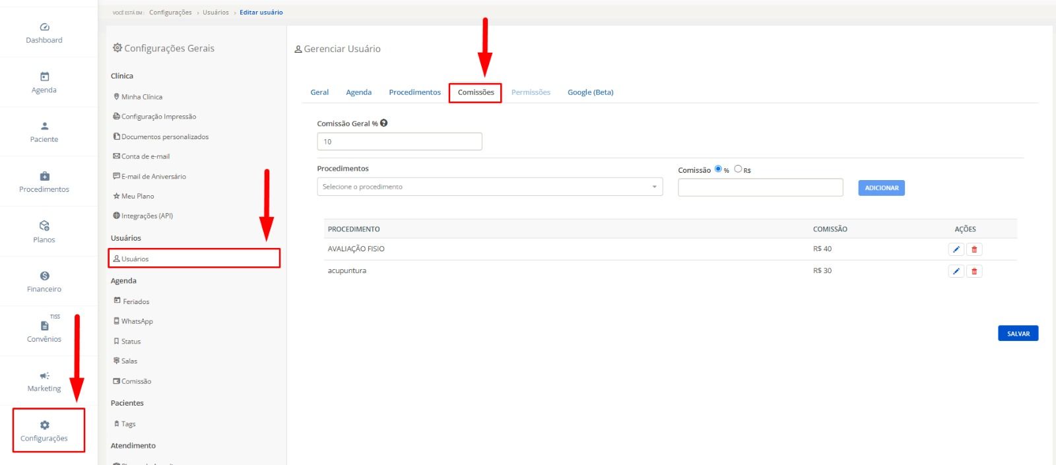Image resolution: width=1056 pixels, height=465 pixels.
Task: Open Configuração Impressão settings
Action: point(154,117)
